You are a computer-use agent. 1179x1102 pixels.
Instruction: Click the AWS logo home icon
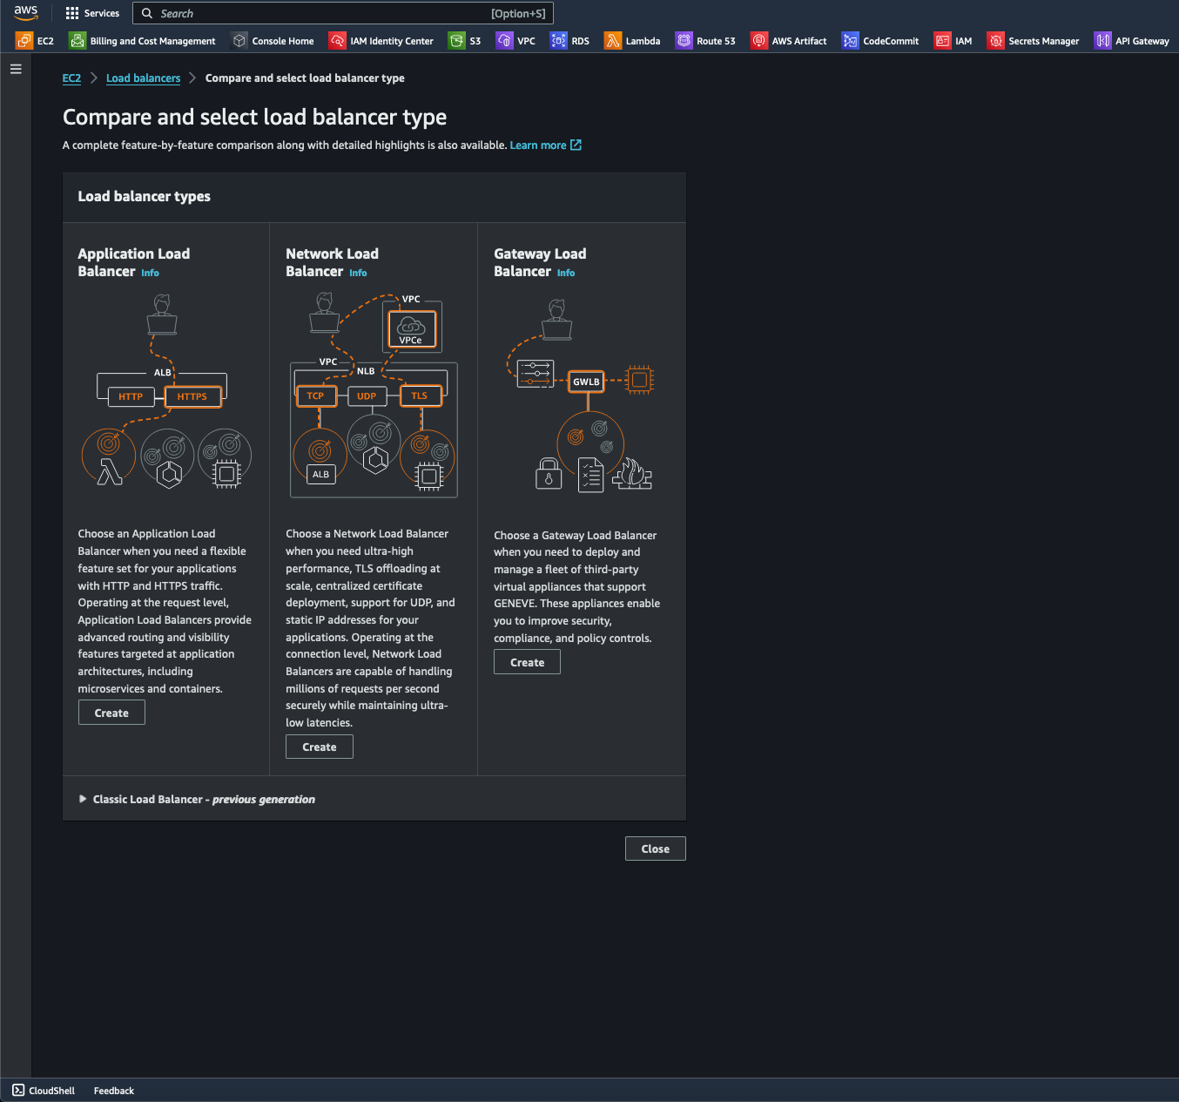point(26,13)
